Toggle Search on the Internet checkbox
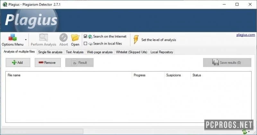 click(85, 36)
